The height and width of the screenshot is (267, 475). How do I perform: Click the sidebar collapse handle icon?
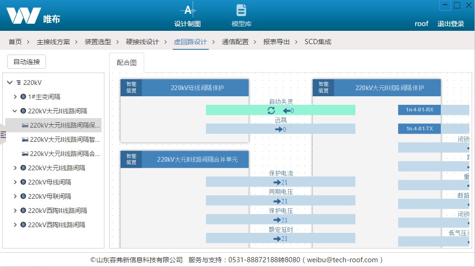pyautogui.click(x=3, y=135)
